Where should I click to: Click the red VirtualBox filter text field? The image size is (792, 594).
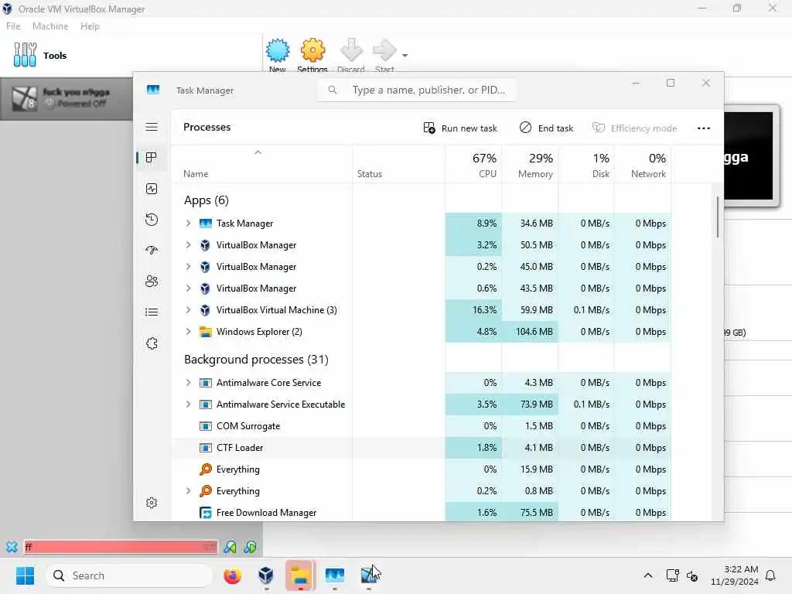120,547
